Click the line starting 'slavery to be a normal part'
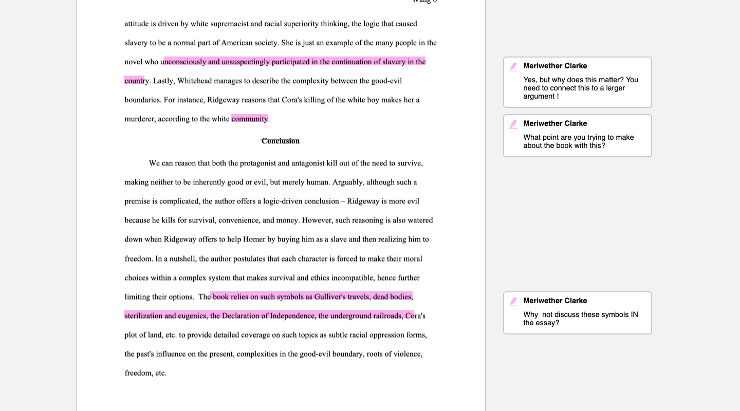 281,43
